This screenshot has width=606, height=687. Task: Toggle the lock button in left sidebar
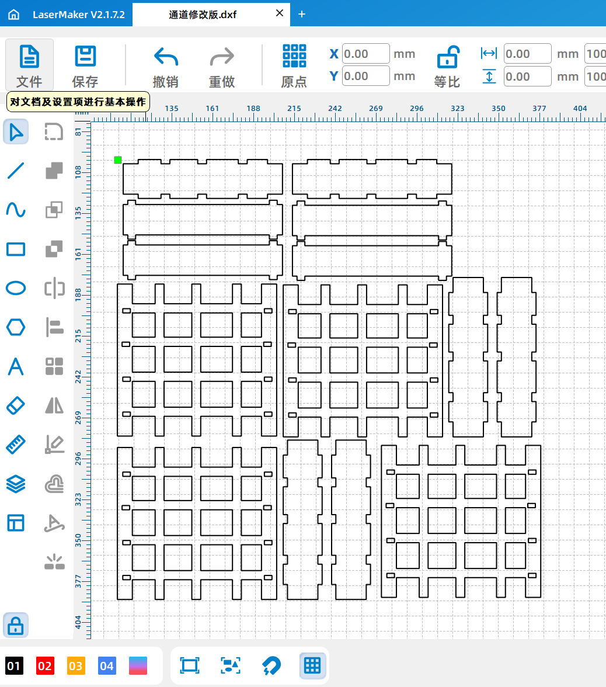[16, 625]
